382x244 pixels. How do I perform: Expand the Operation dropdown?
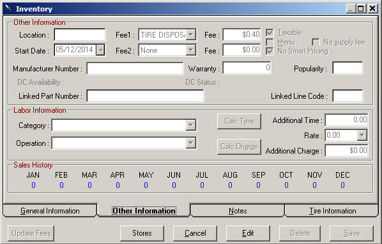(191, 143)
